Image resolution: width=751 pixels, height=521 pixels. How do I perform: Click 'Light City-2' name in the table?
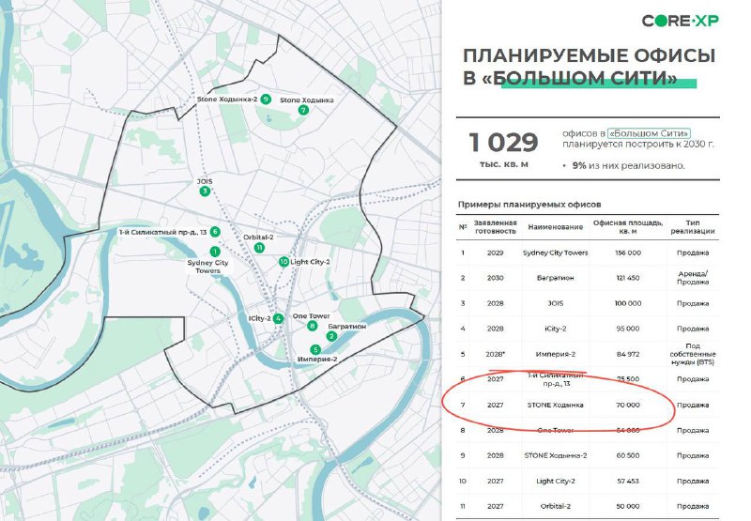click(555, 481)
